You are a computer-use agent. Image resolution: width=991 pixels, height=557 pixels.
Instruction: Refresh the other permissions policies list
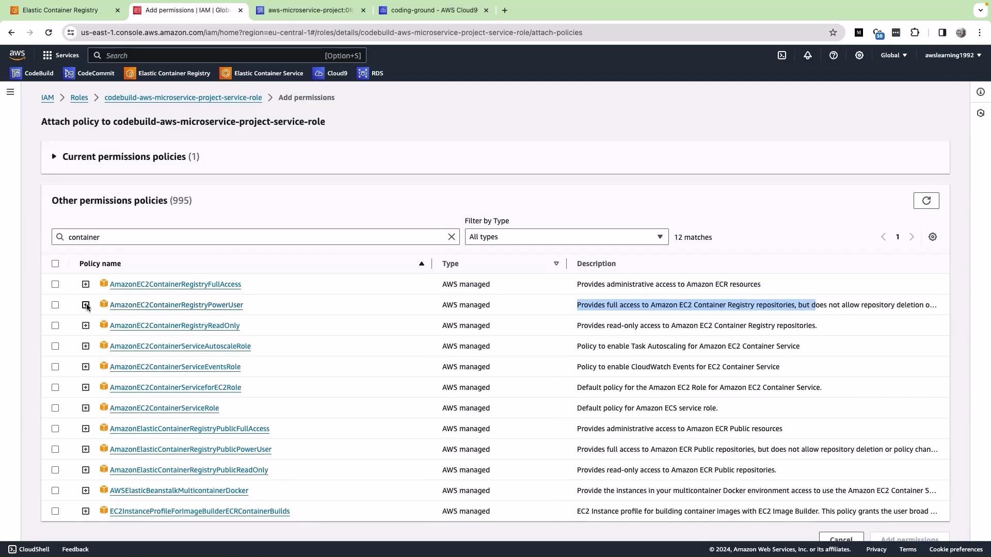[926, 201]
